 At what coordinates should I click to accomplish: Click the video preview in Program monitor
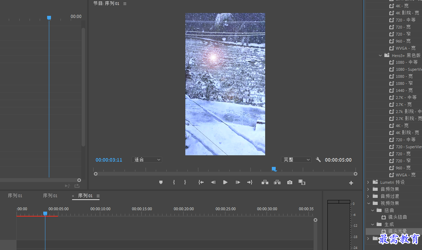tap(225, 84)
